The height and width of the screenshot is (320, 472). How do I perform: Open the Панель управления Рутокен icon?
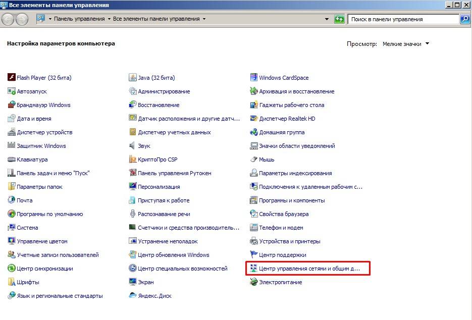[133, 173]
